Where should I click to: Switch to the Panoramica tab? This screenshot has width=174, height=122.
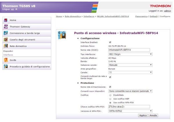point(141,16)
